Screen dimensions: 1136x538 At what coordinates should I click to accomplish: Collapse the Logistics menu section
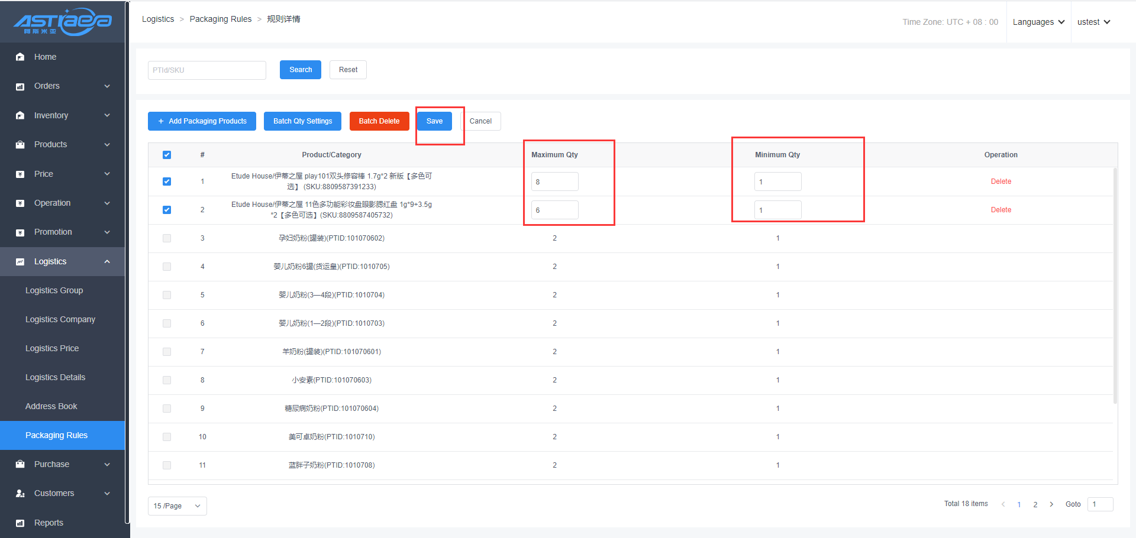click(x=107, y=261)
